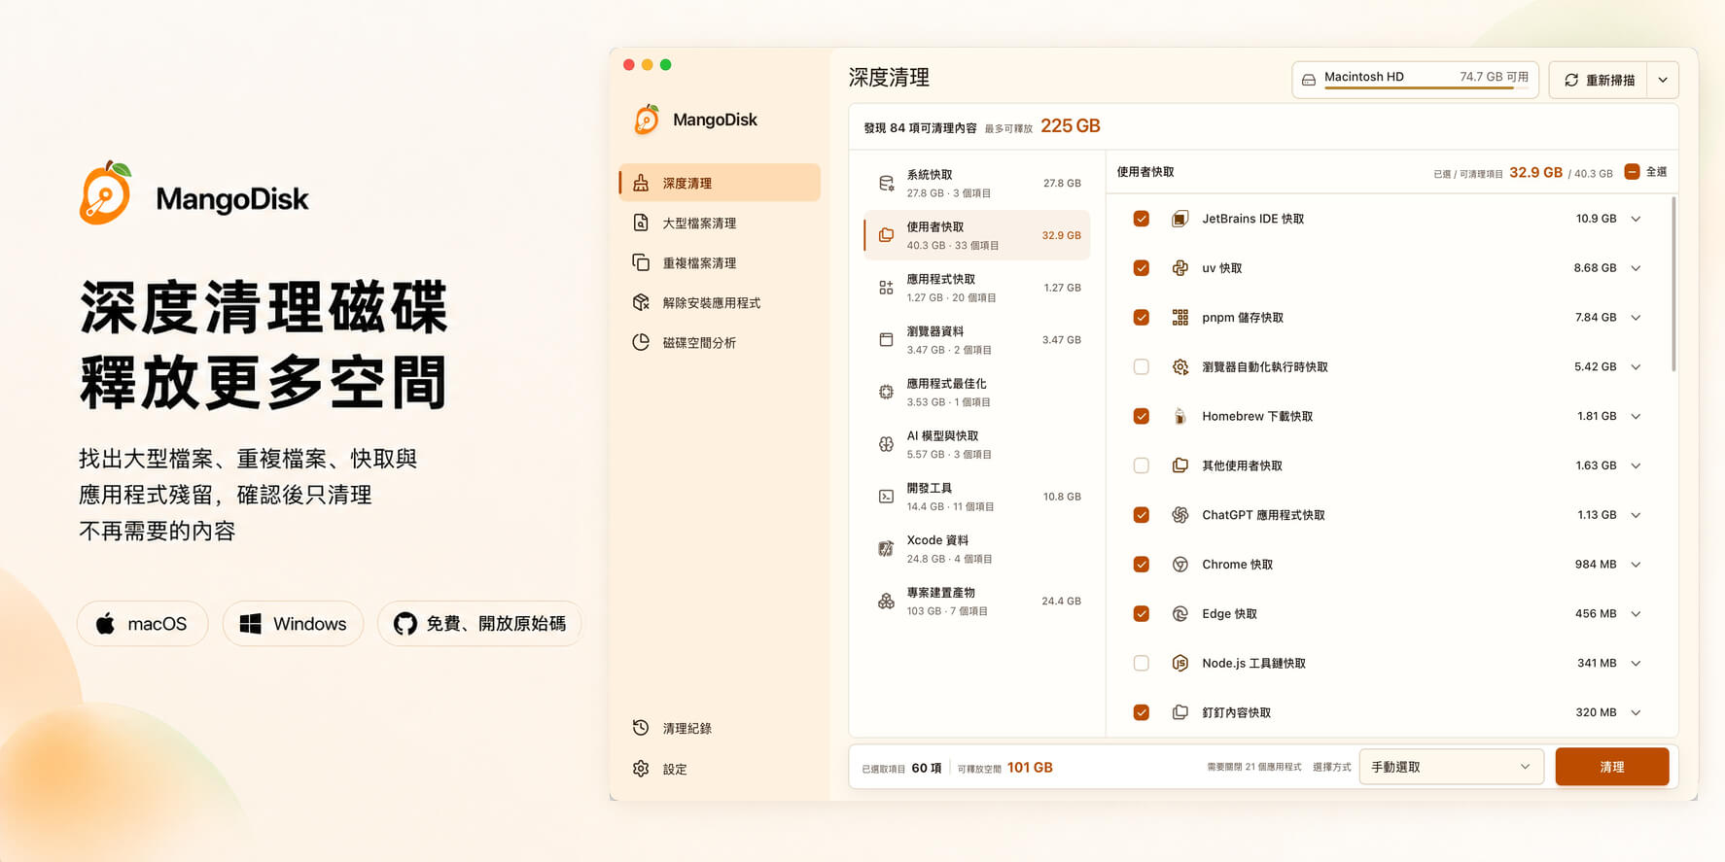1725x862 pixels.
Task: Check the Node.js 工具鏈快取 checkbox
Action: [1142, 663]
